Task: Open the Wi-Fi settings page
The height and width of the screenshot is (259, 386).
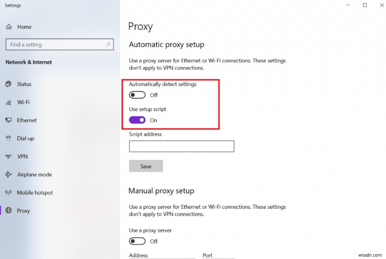Action: (23, 102)
